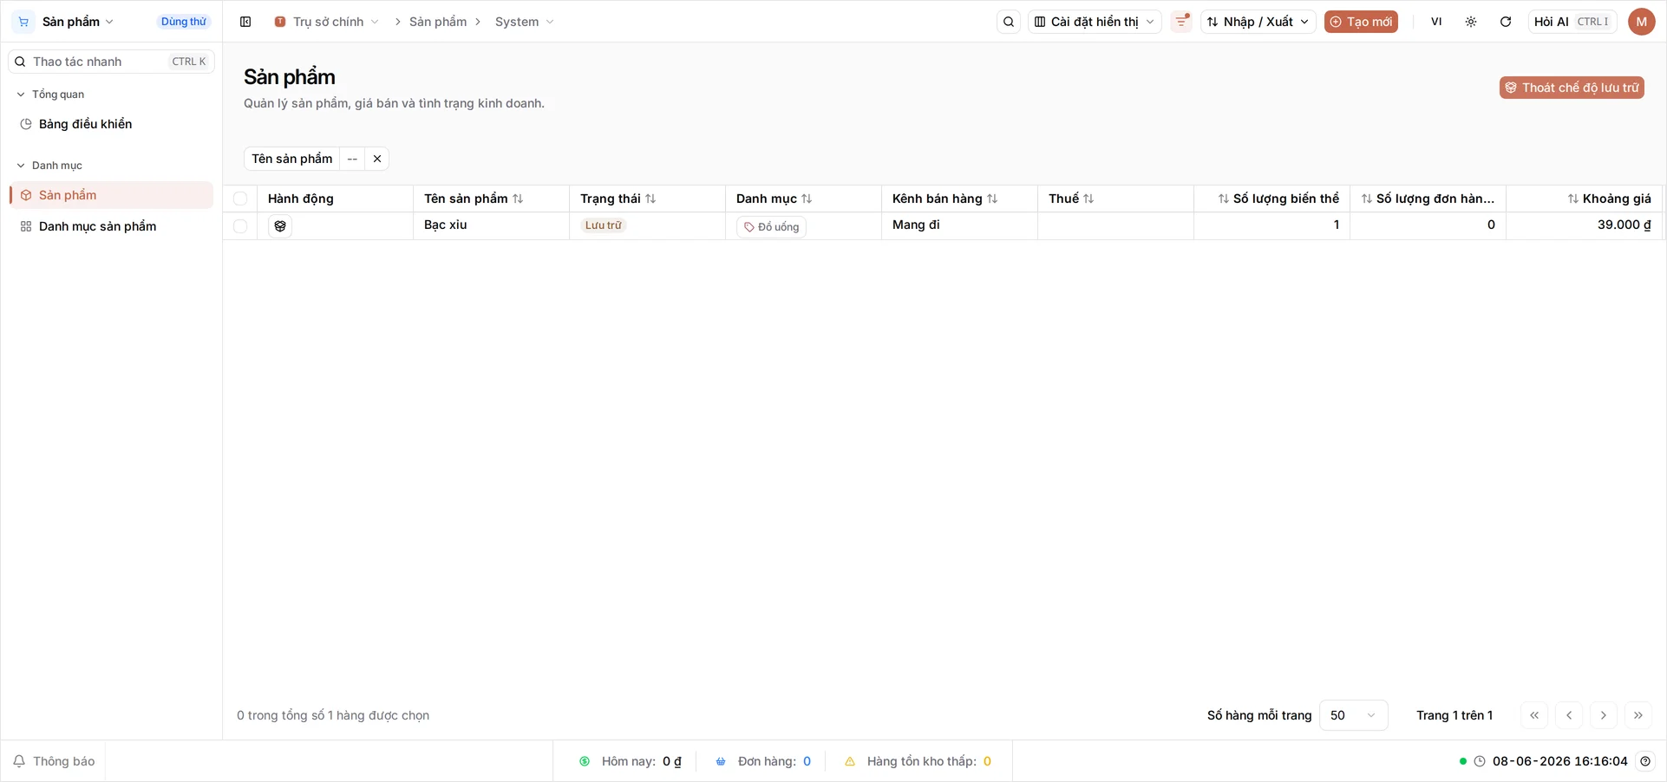Toggle the sidebar panel icon
This screenshot has width=1667, height=782.
(x=245, y=22)
